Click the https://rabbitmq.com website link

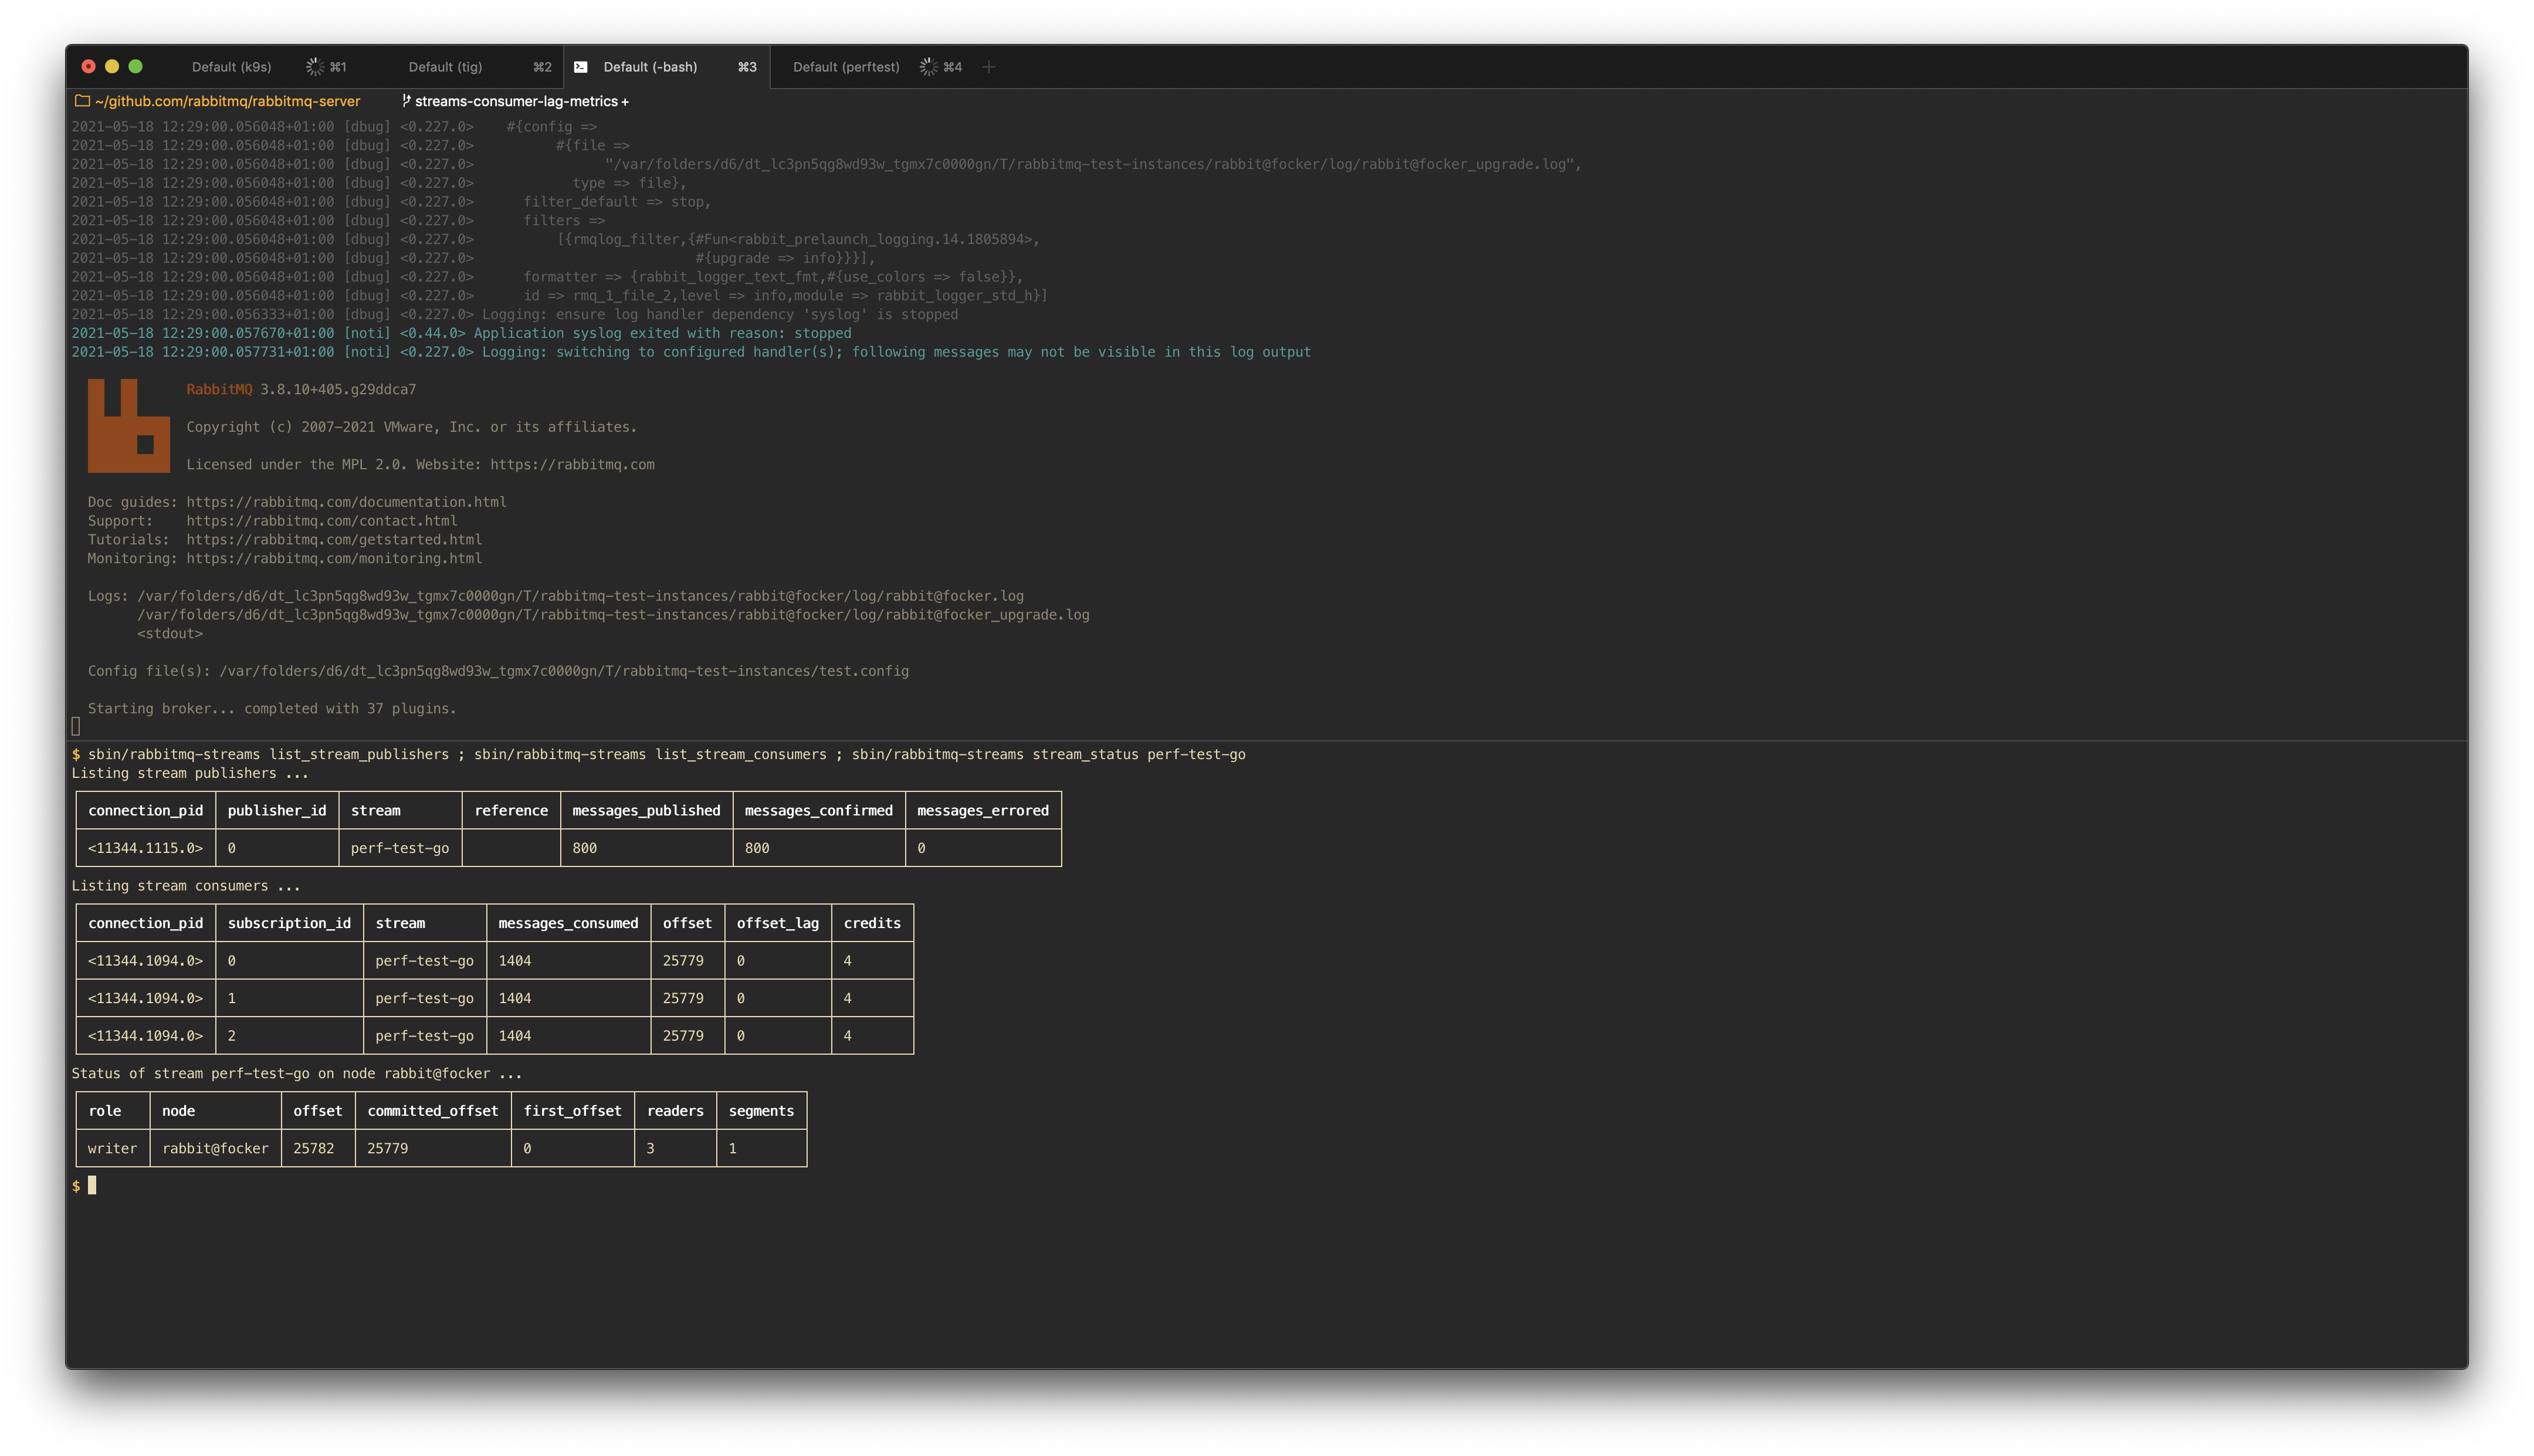coord(572,464)
